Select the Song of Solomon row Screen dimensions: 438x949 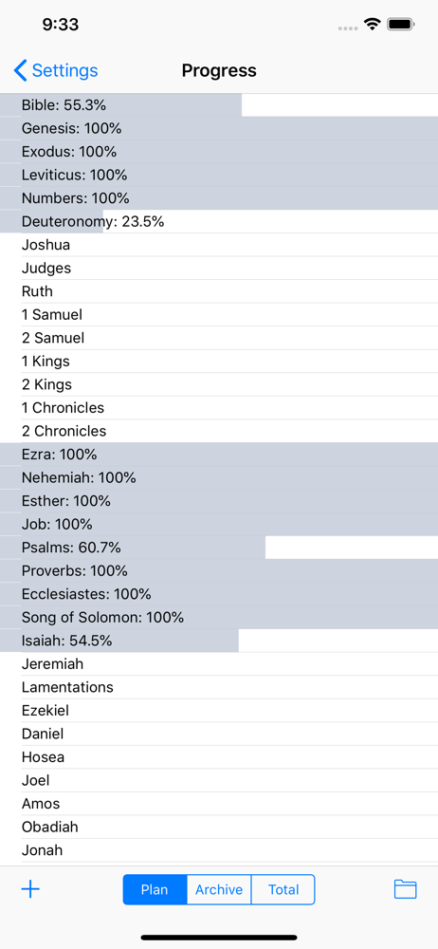click(219, 618)
